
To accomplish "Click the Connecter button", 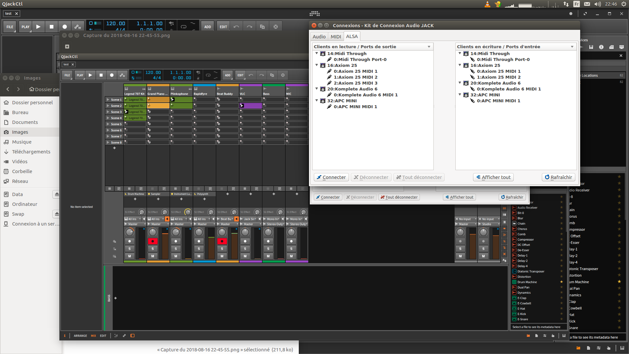I will [331, 177].
